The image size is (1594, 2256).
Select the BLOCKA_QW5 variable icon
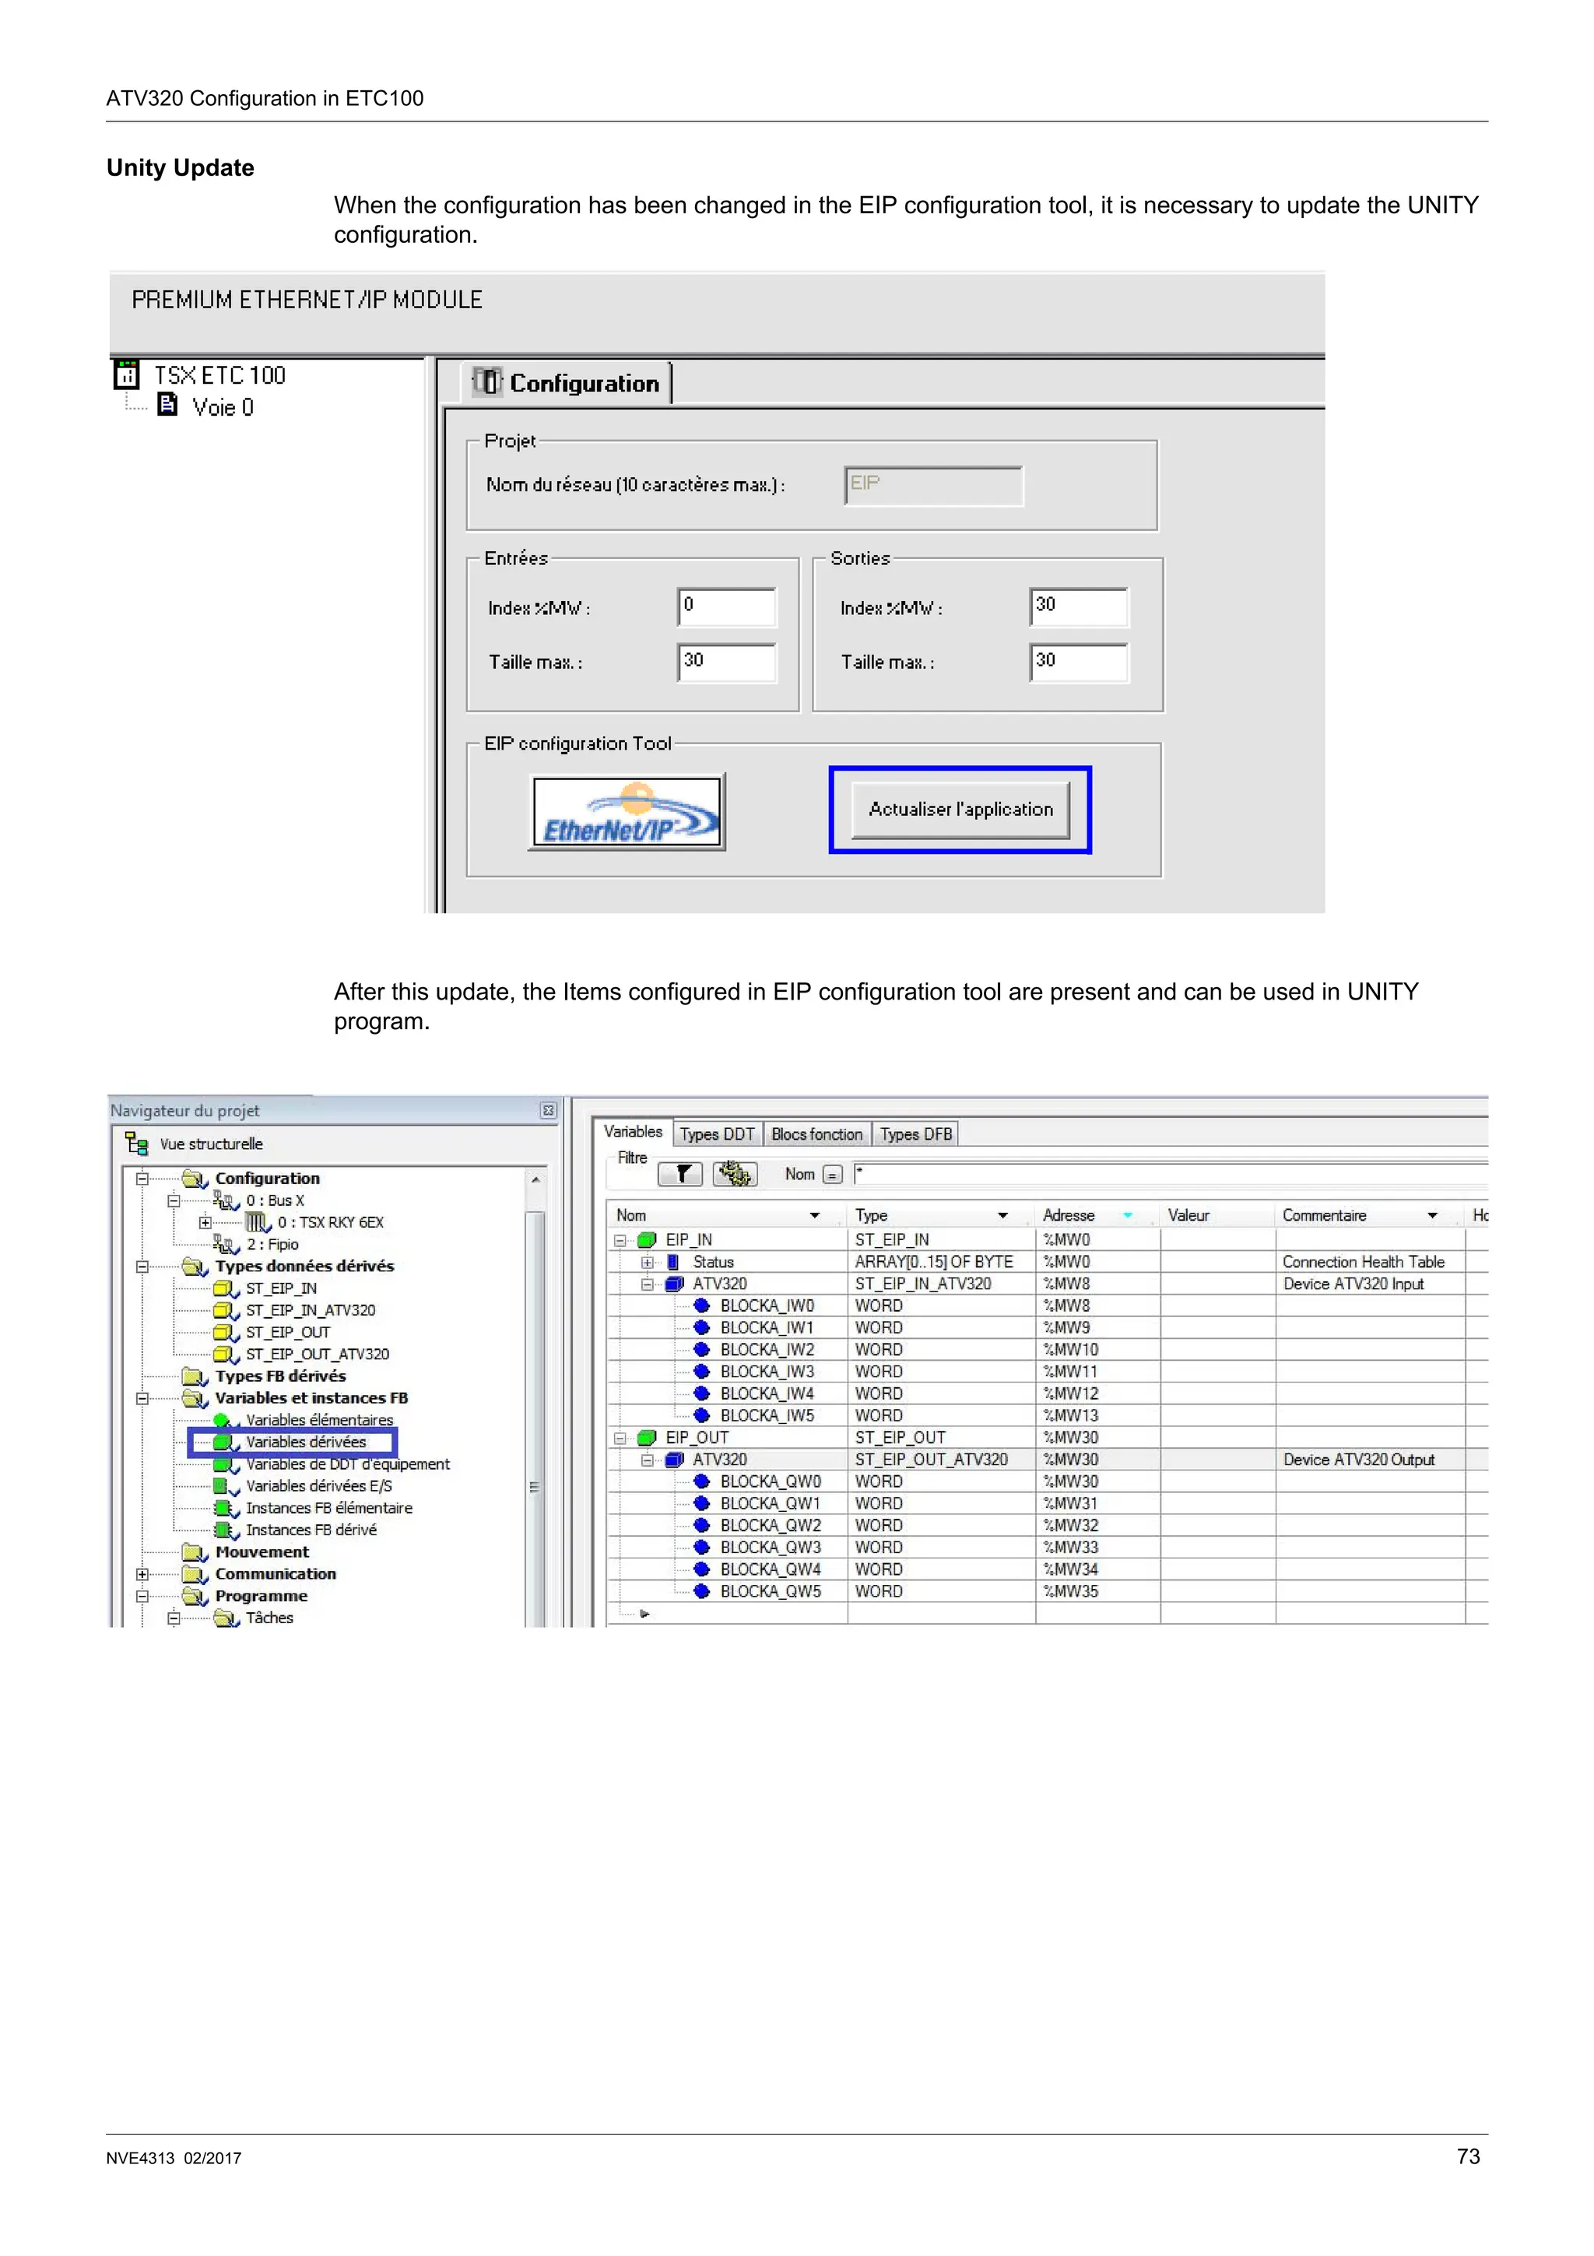pyautogui.click(x=701, y=1592)
